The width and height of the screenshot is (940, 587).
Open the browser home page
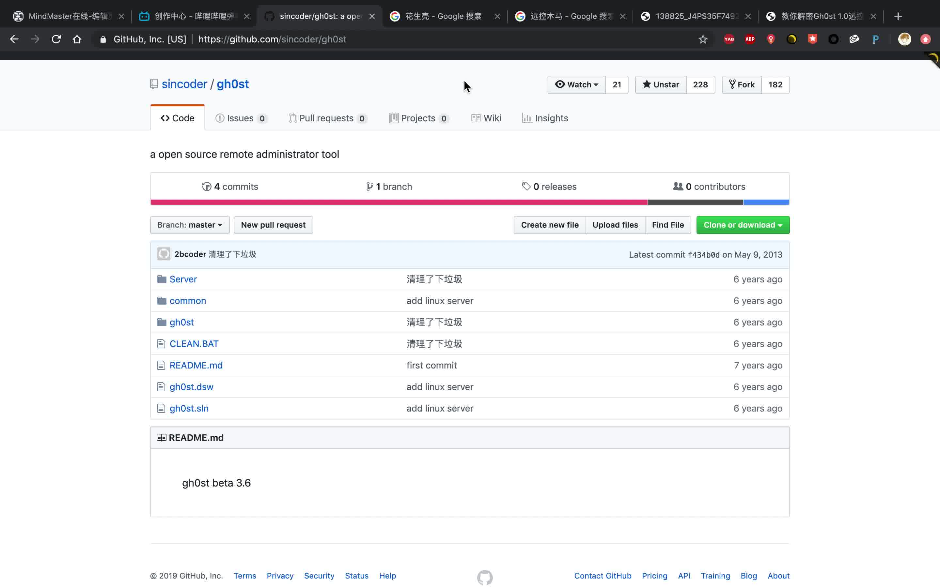pyautogui.click(x=77, y=39)
